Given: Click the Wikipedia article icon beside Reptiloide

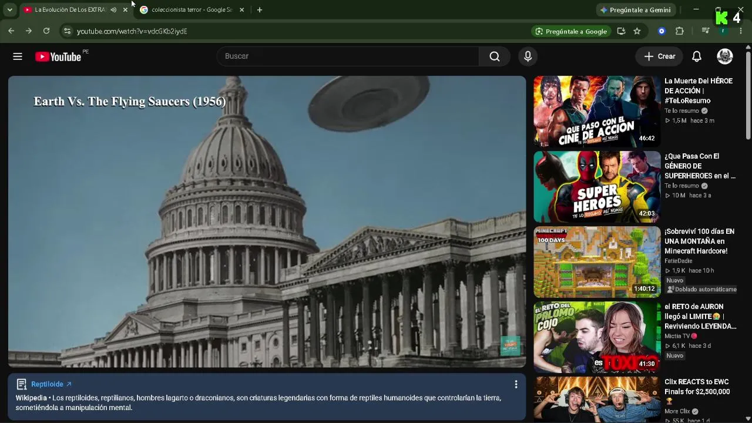Looking at the screenshot, I should (x=22, y=384).
